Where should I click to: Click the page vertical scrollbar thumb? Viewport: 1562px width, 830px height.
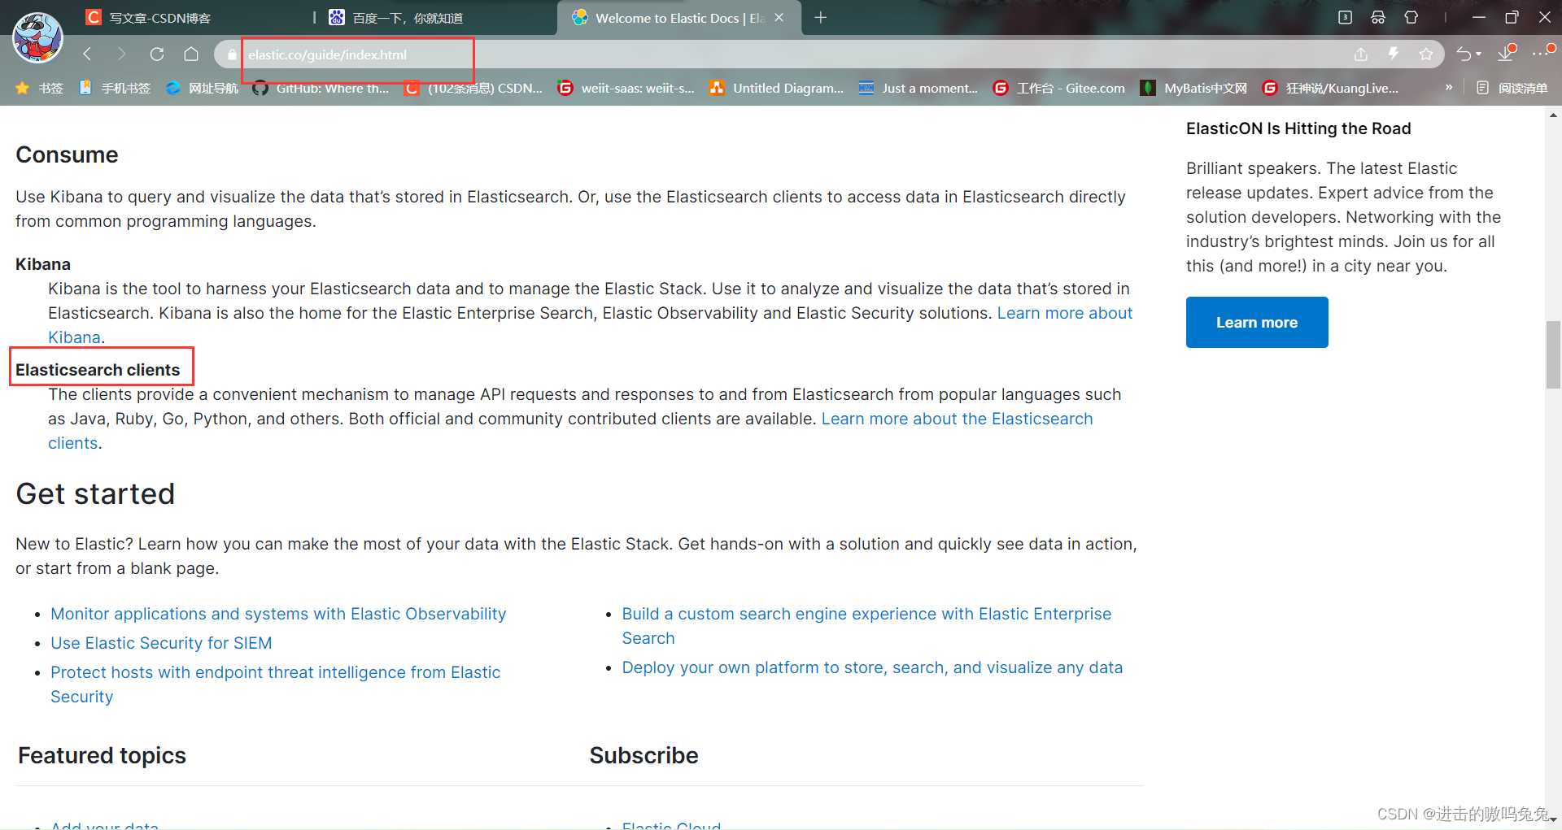pyautogui.click(x=1553, y=354)
